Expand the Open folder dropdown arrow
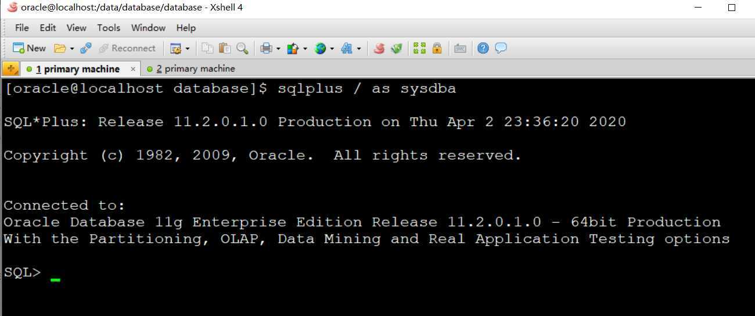Screen dimensions: 755x316 click(x=72, y=48)
